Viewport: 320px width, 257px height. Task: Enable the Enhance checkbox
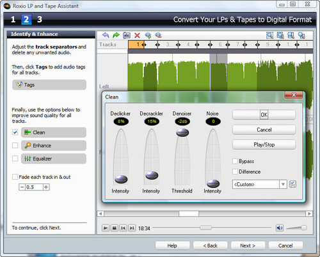coord(15,146)
